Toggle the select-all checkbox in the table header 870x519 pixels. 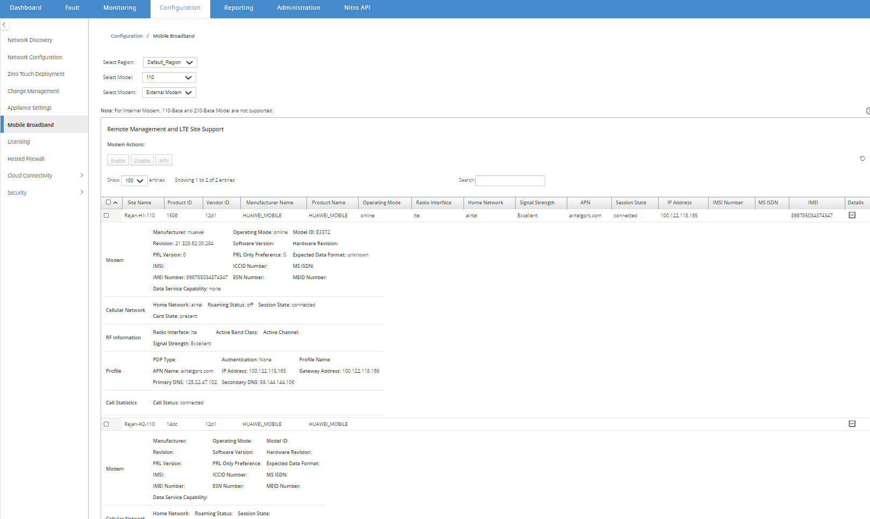coord(108,202)
